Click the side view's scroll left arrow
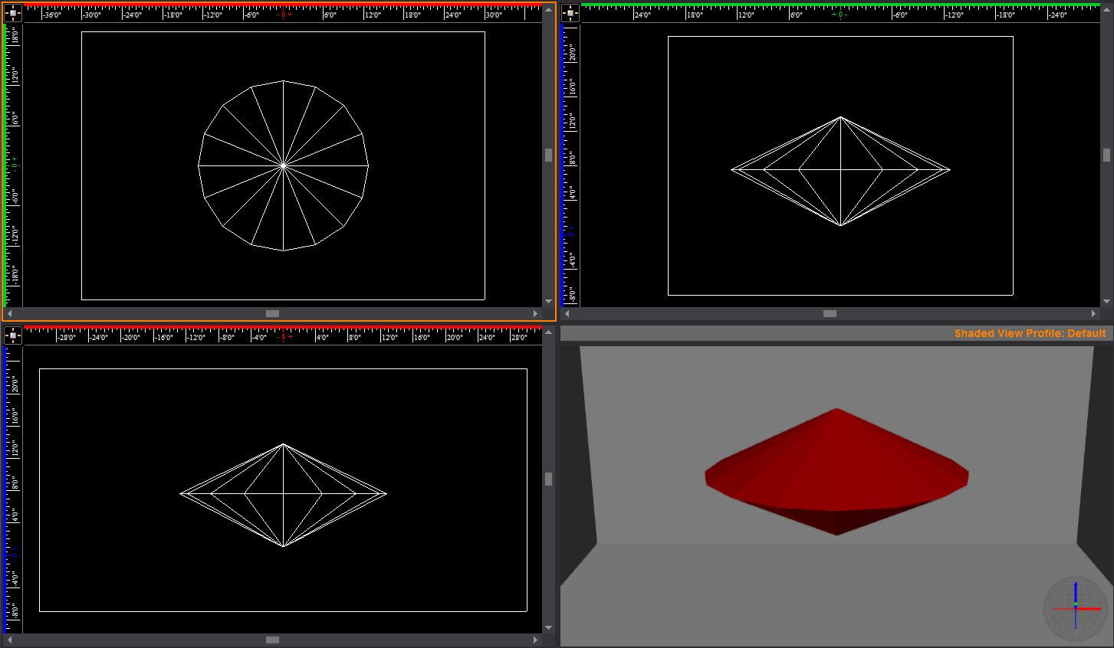The width and height of the screenshot is (1114, 648). coord(567,313)
